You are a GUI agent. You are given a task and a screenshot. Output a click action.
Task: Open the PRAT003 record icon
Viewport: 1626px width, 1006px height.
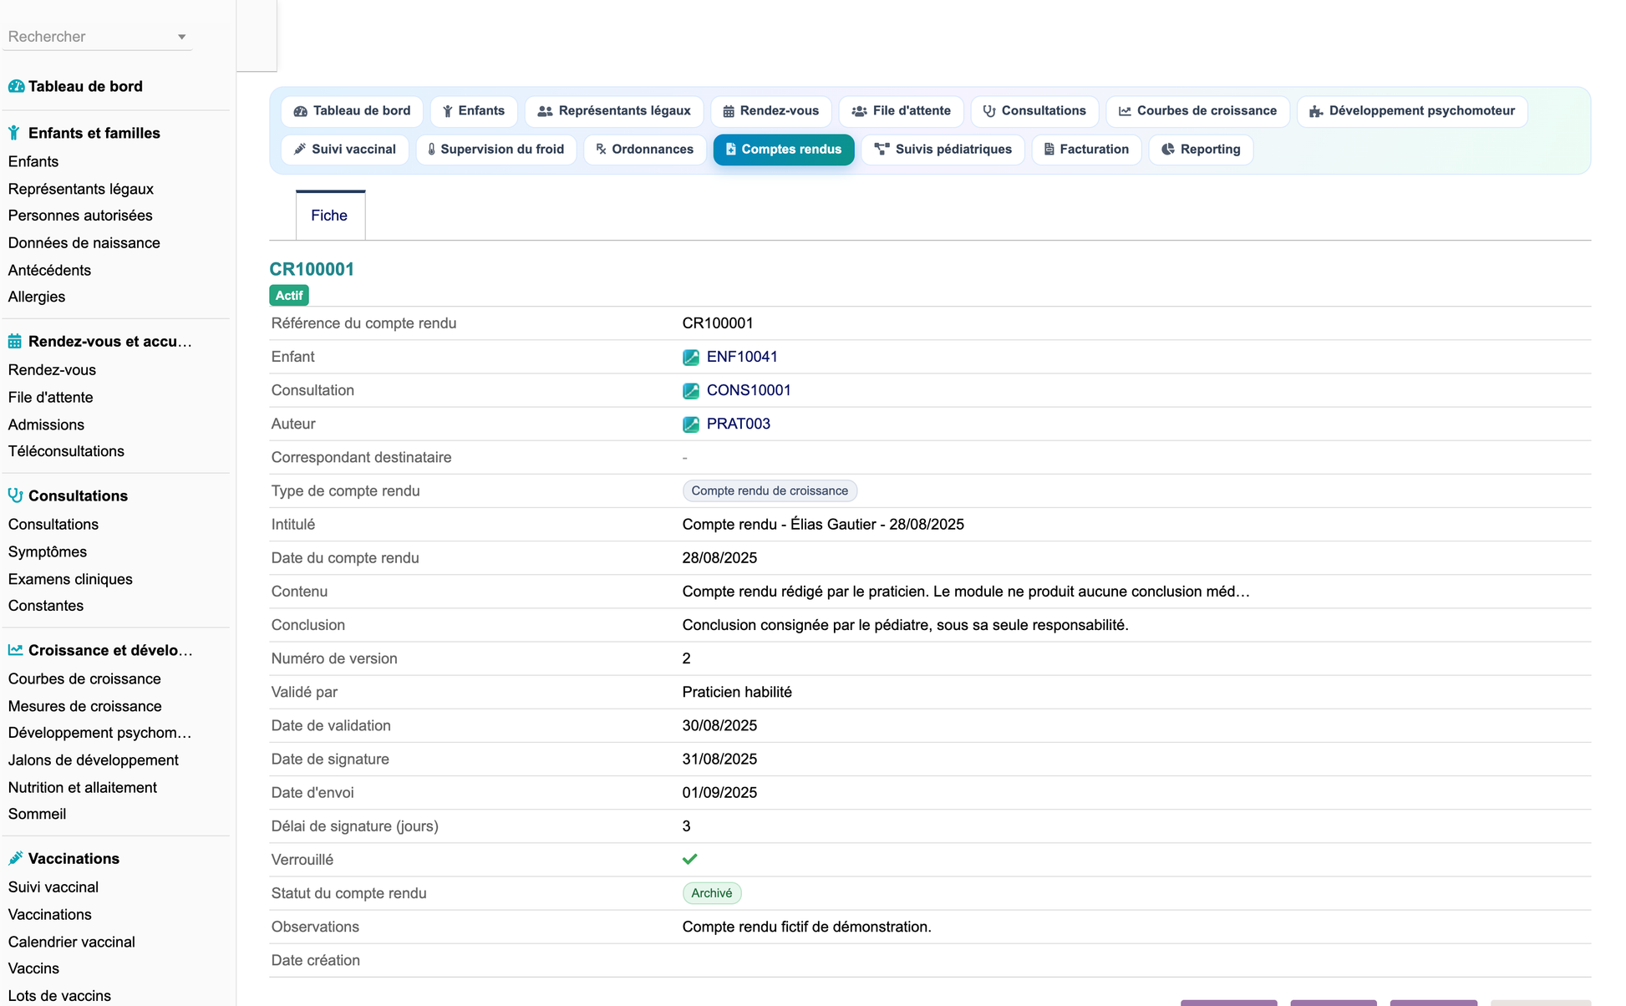(x=691, y=424)
